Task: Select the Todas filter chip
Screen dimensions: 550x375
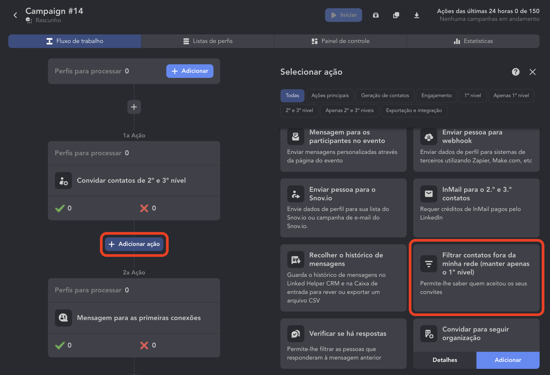Action: [292, 95]
